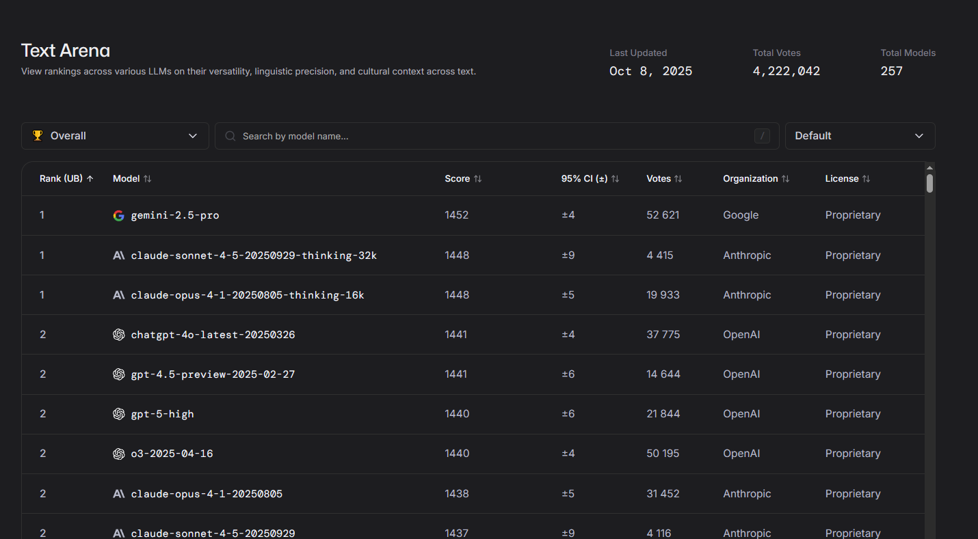Open chatgpt-4o-latest-20250326 model entry
The height and width of the screenshot is (539, 978).
tap(213, 335)
